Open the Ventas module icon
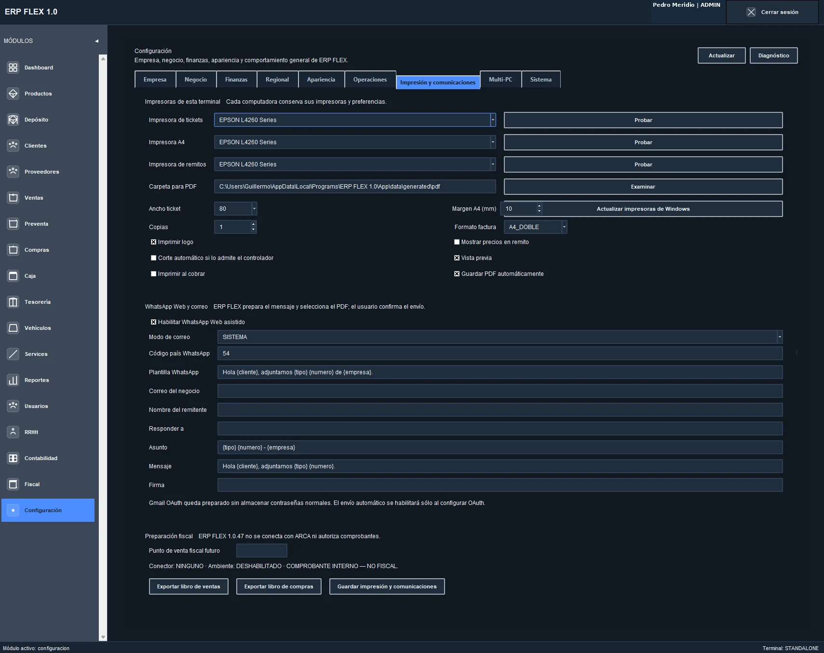 [x=13, y=198]
